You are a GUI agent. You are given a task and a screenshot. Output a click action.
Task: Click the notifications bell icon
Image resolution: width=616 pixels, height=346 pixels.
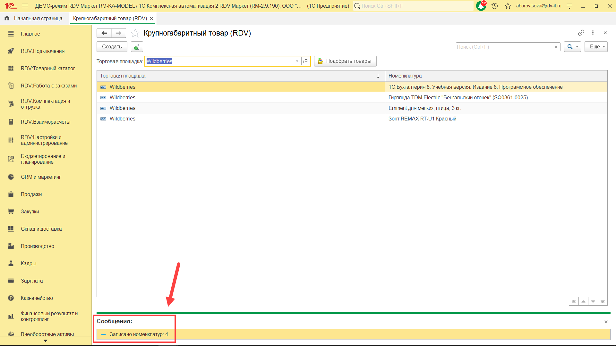[x=481, y=6]
